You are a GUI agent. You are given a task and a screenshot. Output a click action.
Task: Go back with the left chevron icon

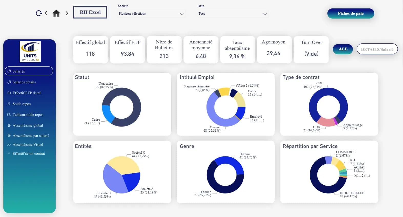(x=46, y=13)
